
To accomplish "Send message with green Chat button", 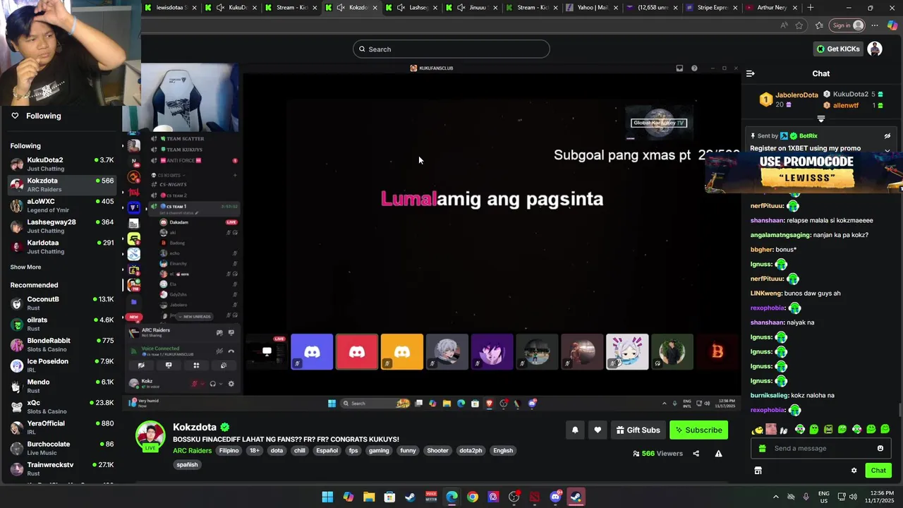I will [878, 471].
